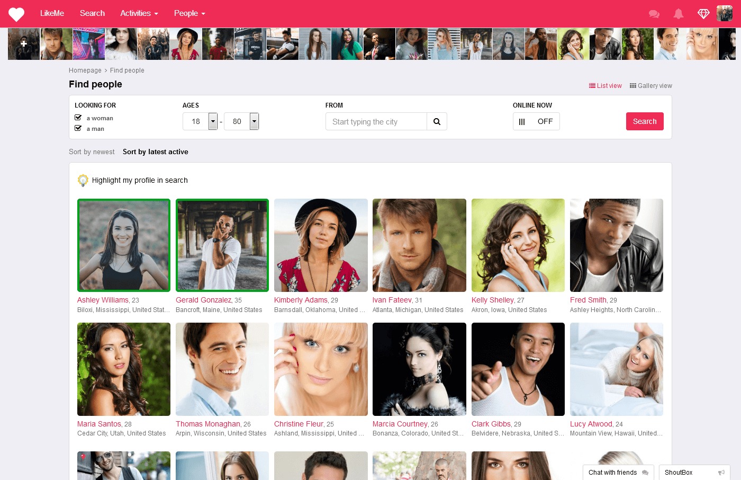Select Sort by latest active

pyautogui.click(x=156, y=152)
